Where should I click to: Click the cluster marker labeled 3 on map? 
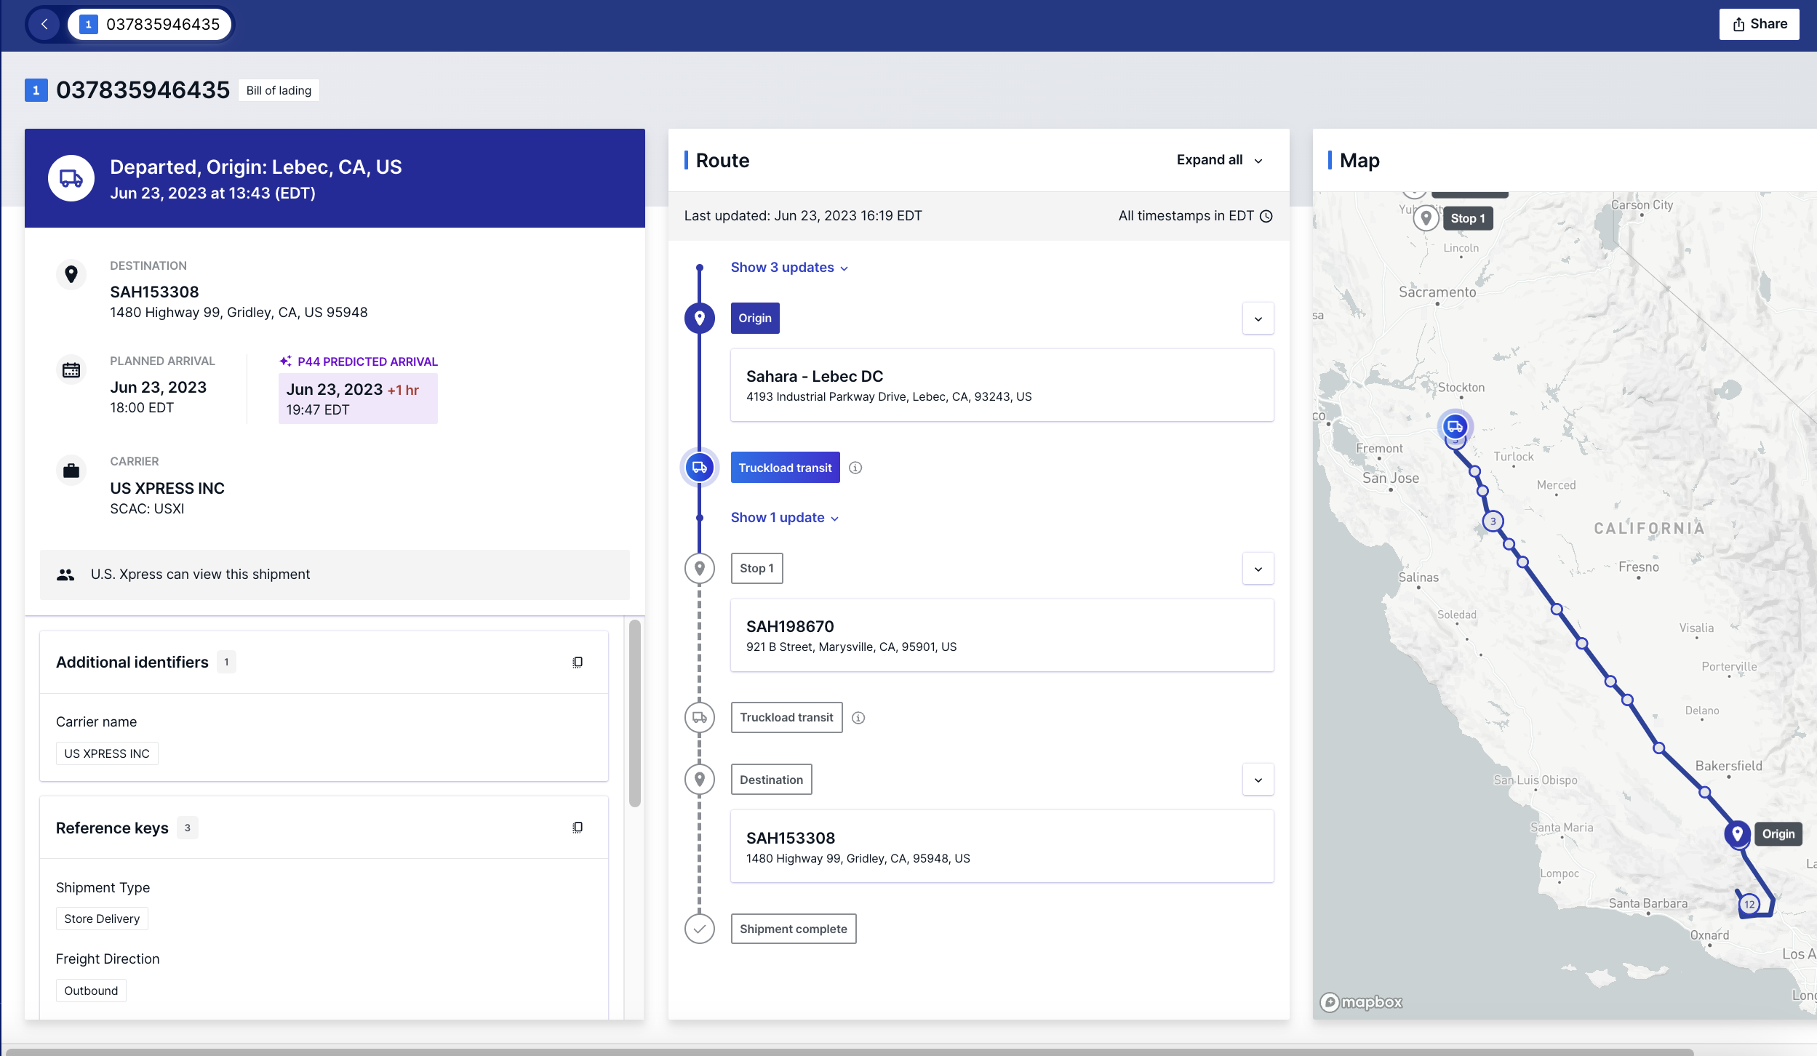(x=1493, y=521)
